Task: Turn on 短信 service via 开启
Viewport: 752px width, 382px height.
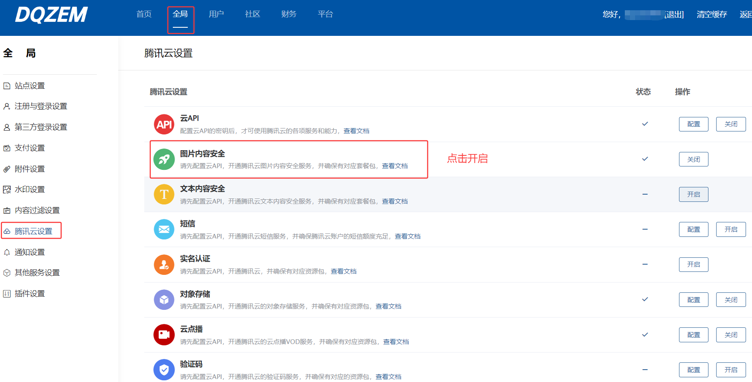Action: coord(730,230)
